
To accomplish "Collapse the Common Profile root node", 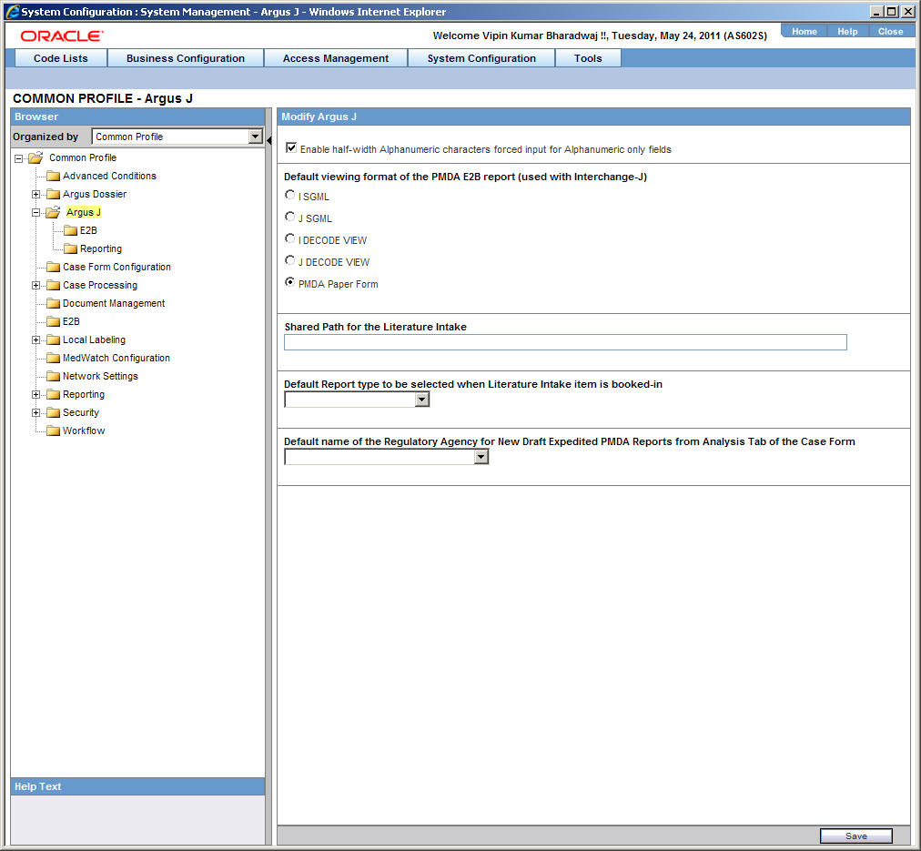I will (x=19, y=158).
